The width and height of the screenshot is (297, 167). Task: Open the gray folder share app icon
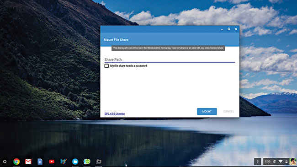(99, 162)
